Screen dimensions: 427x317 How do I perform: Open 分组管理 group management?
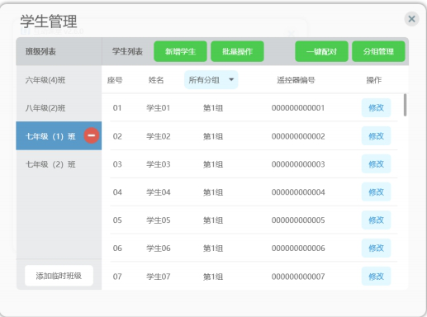378,51
